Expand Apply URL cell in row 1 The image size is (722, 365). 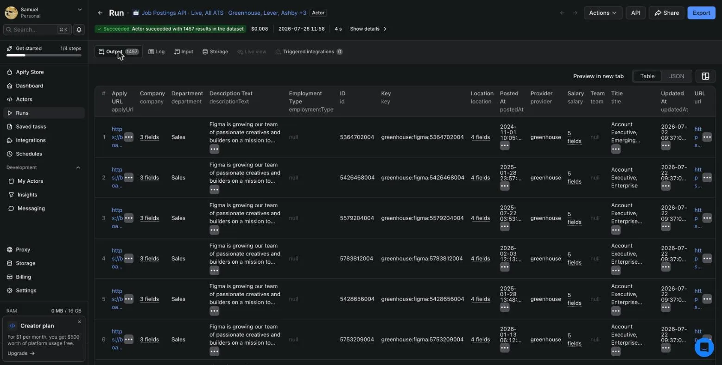pos(129,137)
